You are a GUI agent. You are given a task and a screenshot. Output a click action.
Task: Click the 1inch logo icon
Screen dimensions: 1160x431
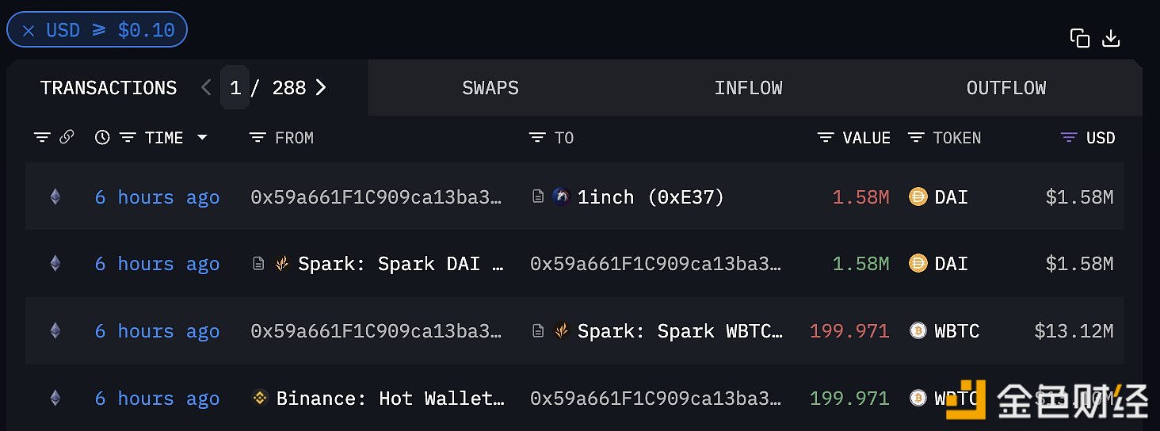(x=561, y=197)
